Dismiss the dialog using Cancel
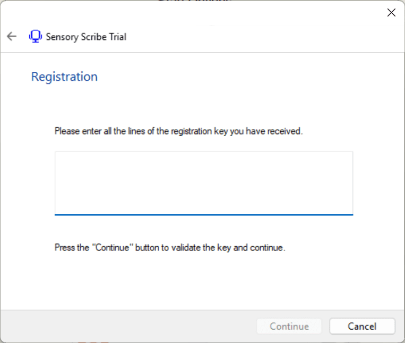 362,327
